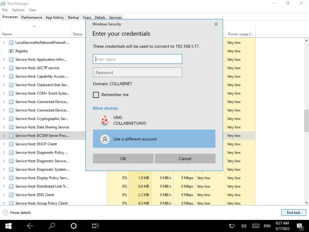Switch to the App history tab
The image size is (309, 232).
pos(55,17)
